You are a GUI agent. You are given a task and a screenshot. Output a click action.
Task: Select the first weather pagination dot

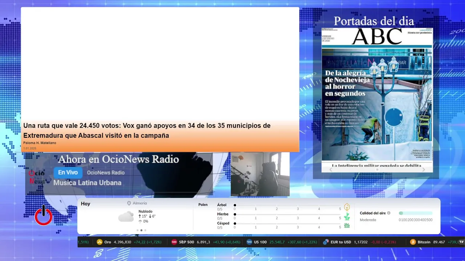tap(137, 230)
